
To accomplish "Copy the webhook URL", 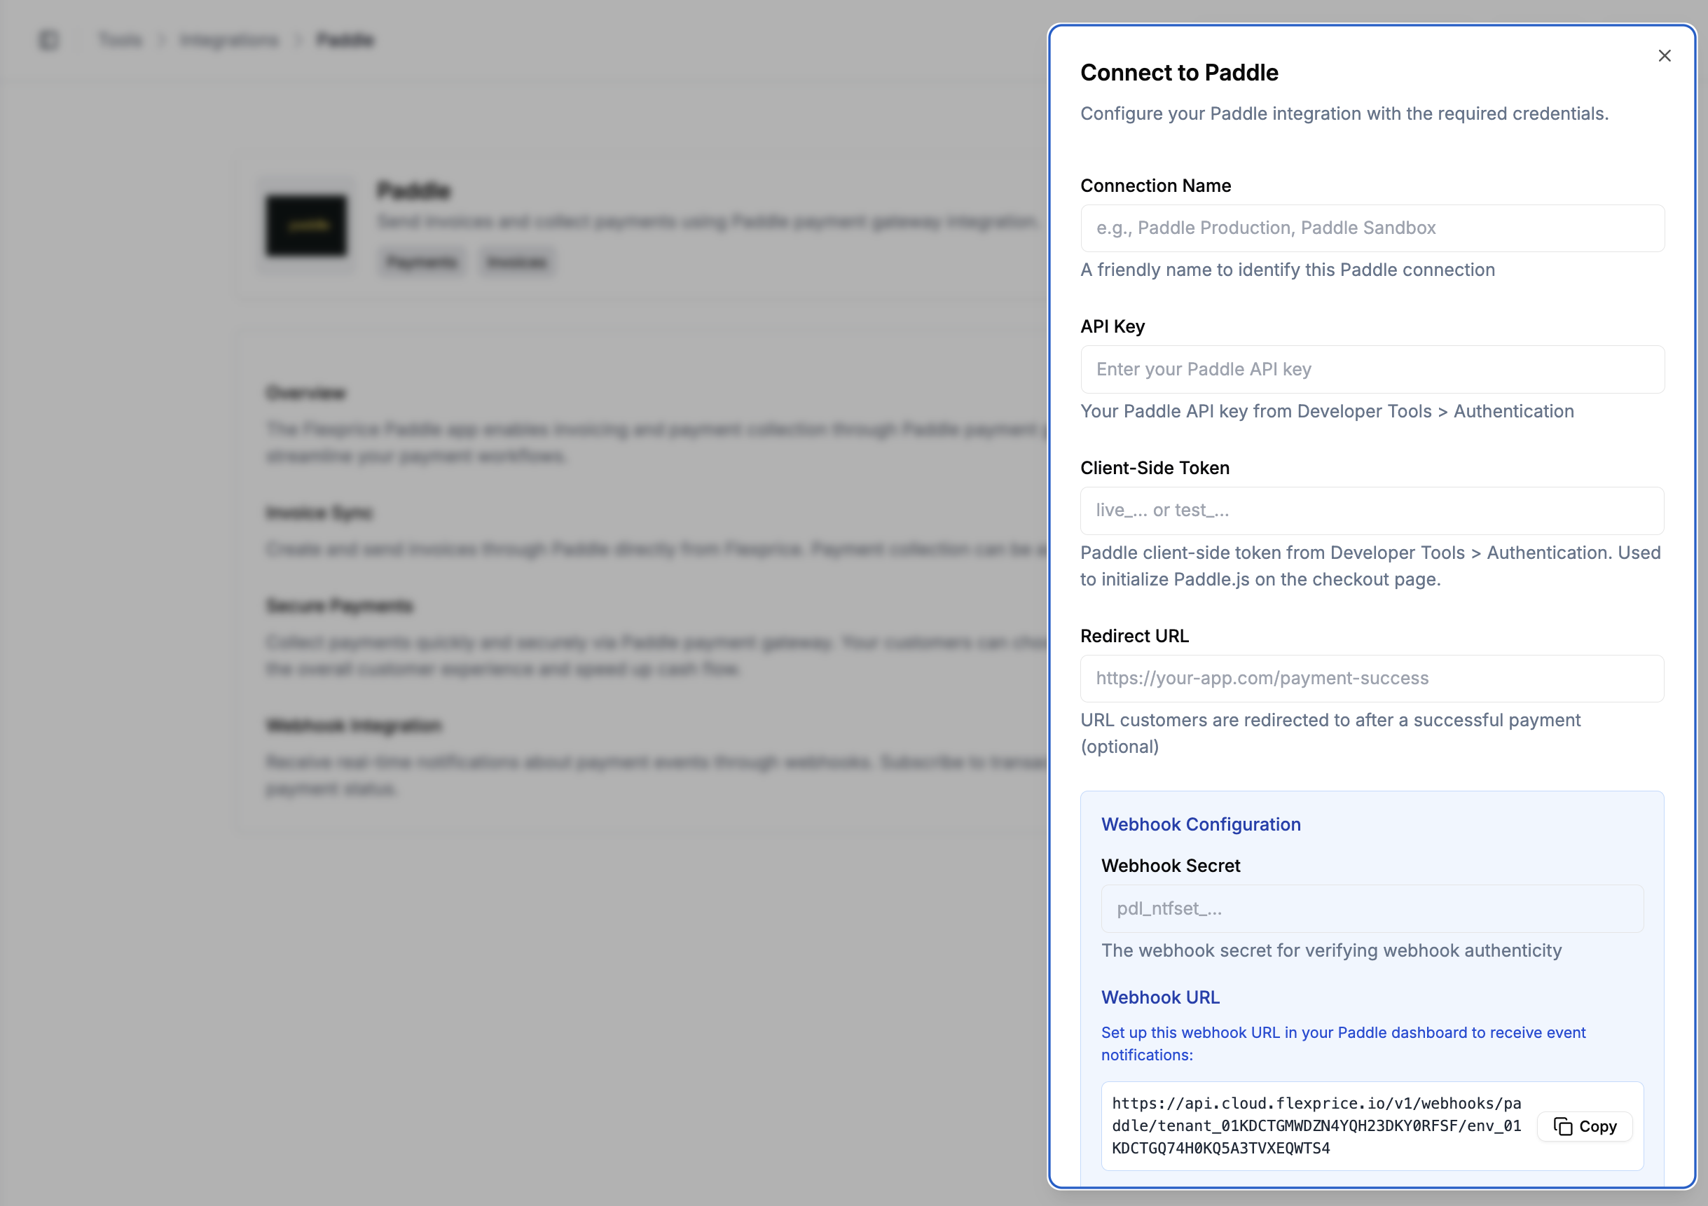I will 1585,1126.
